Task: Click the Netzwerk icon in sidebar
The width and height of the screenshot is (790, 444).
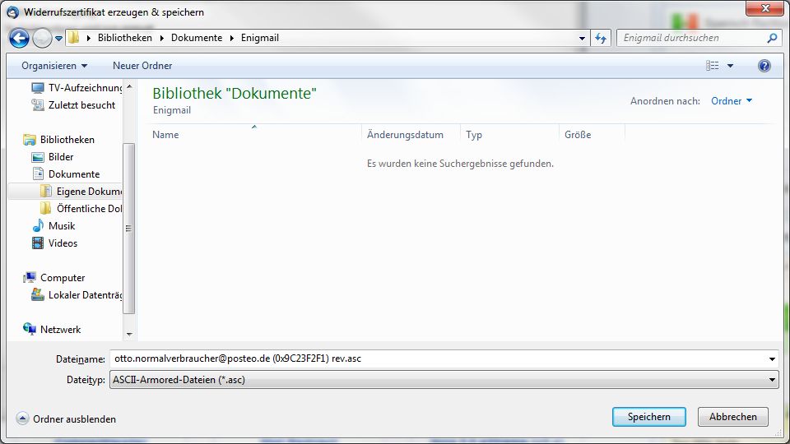Action: (30, 330)
